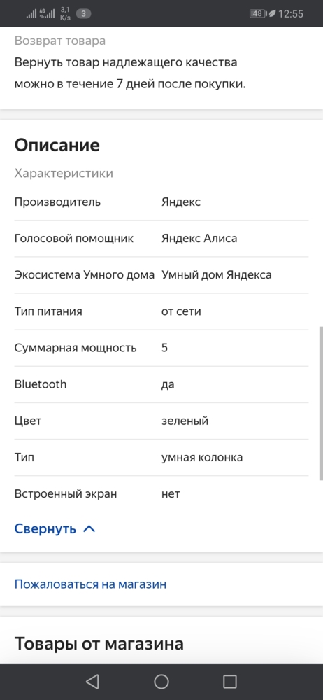Screen dimensions: 323x700
Task: Tap the Цвет зеленый row
Action: pos(161,421)
